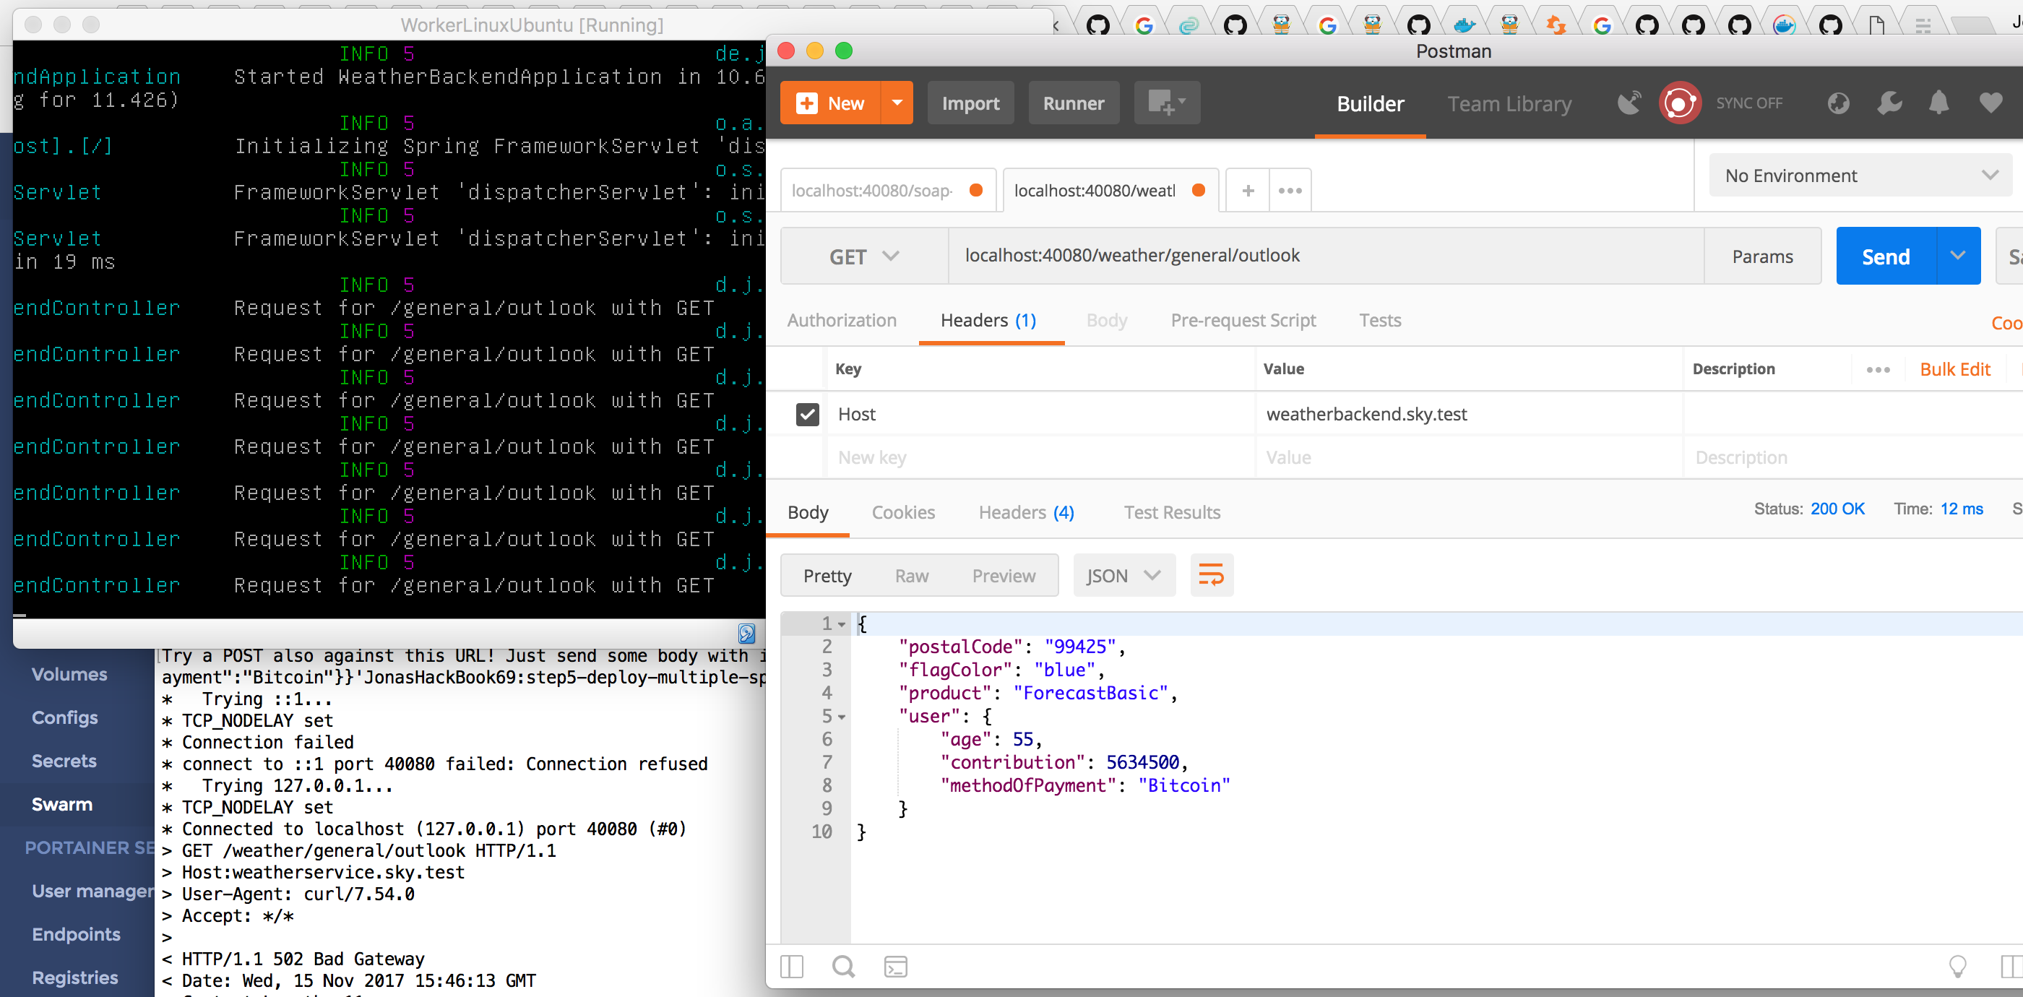Open Swarm in Portainer sidebar
The image size is (2023, 997).
point(62,804)
